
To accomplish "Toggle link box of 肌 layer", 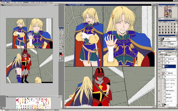I will tap(161, 77).
